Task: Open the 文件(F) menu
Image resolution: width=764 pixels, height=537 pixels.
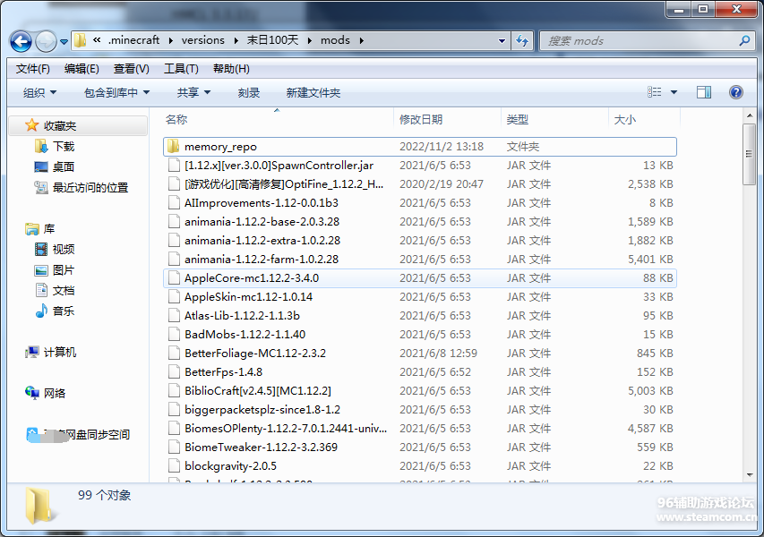Action: 33,69
